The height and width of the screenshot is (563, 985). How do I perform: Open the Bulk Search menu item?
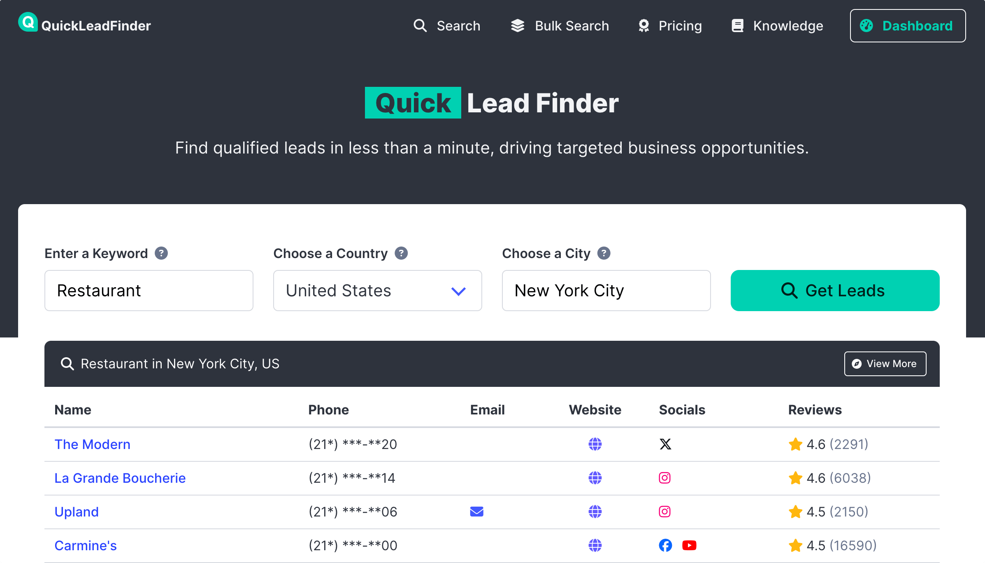coord(560,26)
